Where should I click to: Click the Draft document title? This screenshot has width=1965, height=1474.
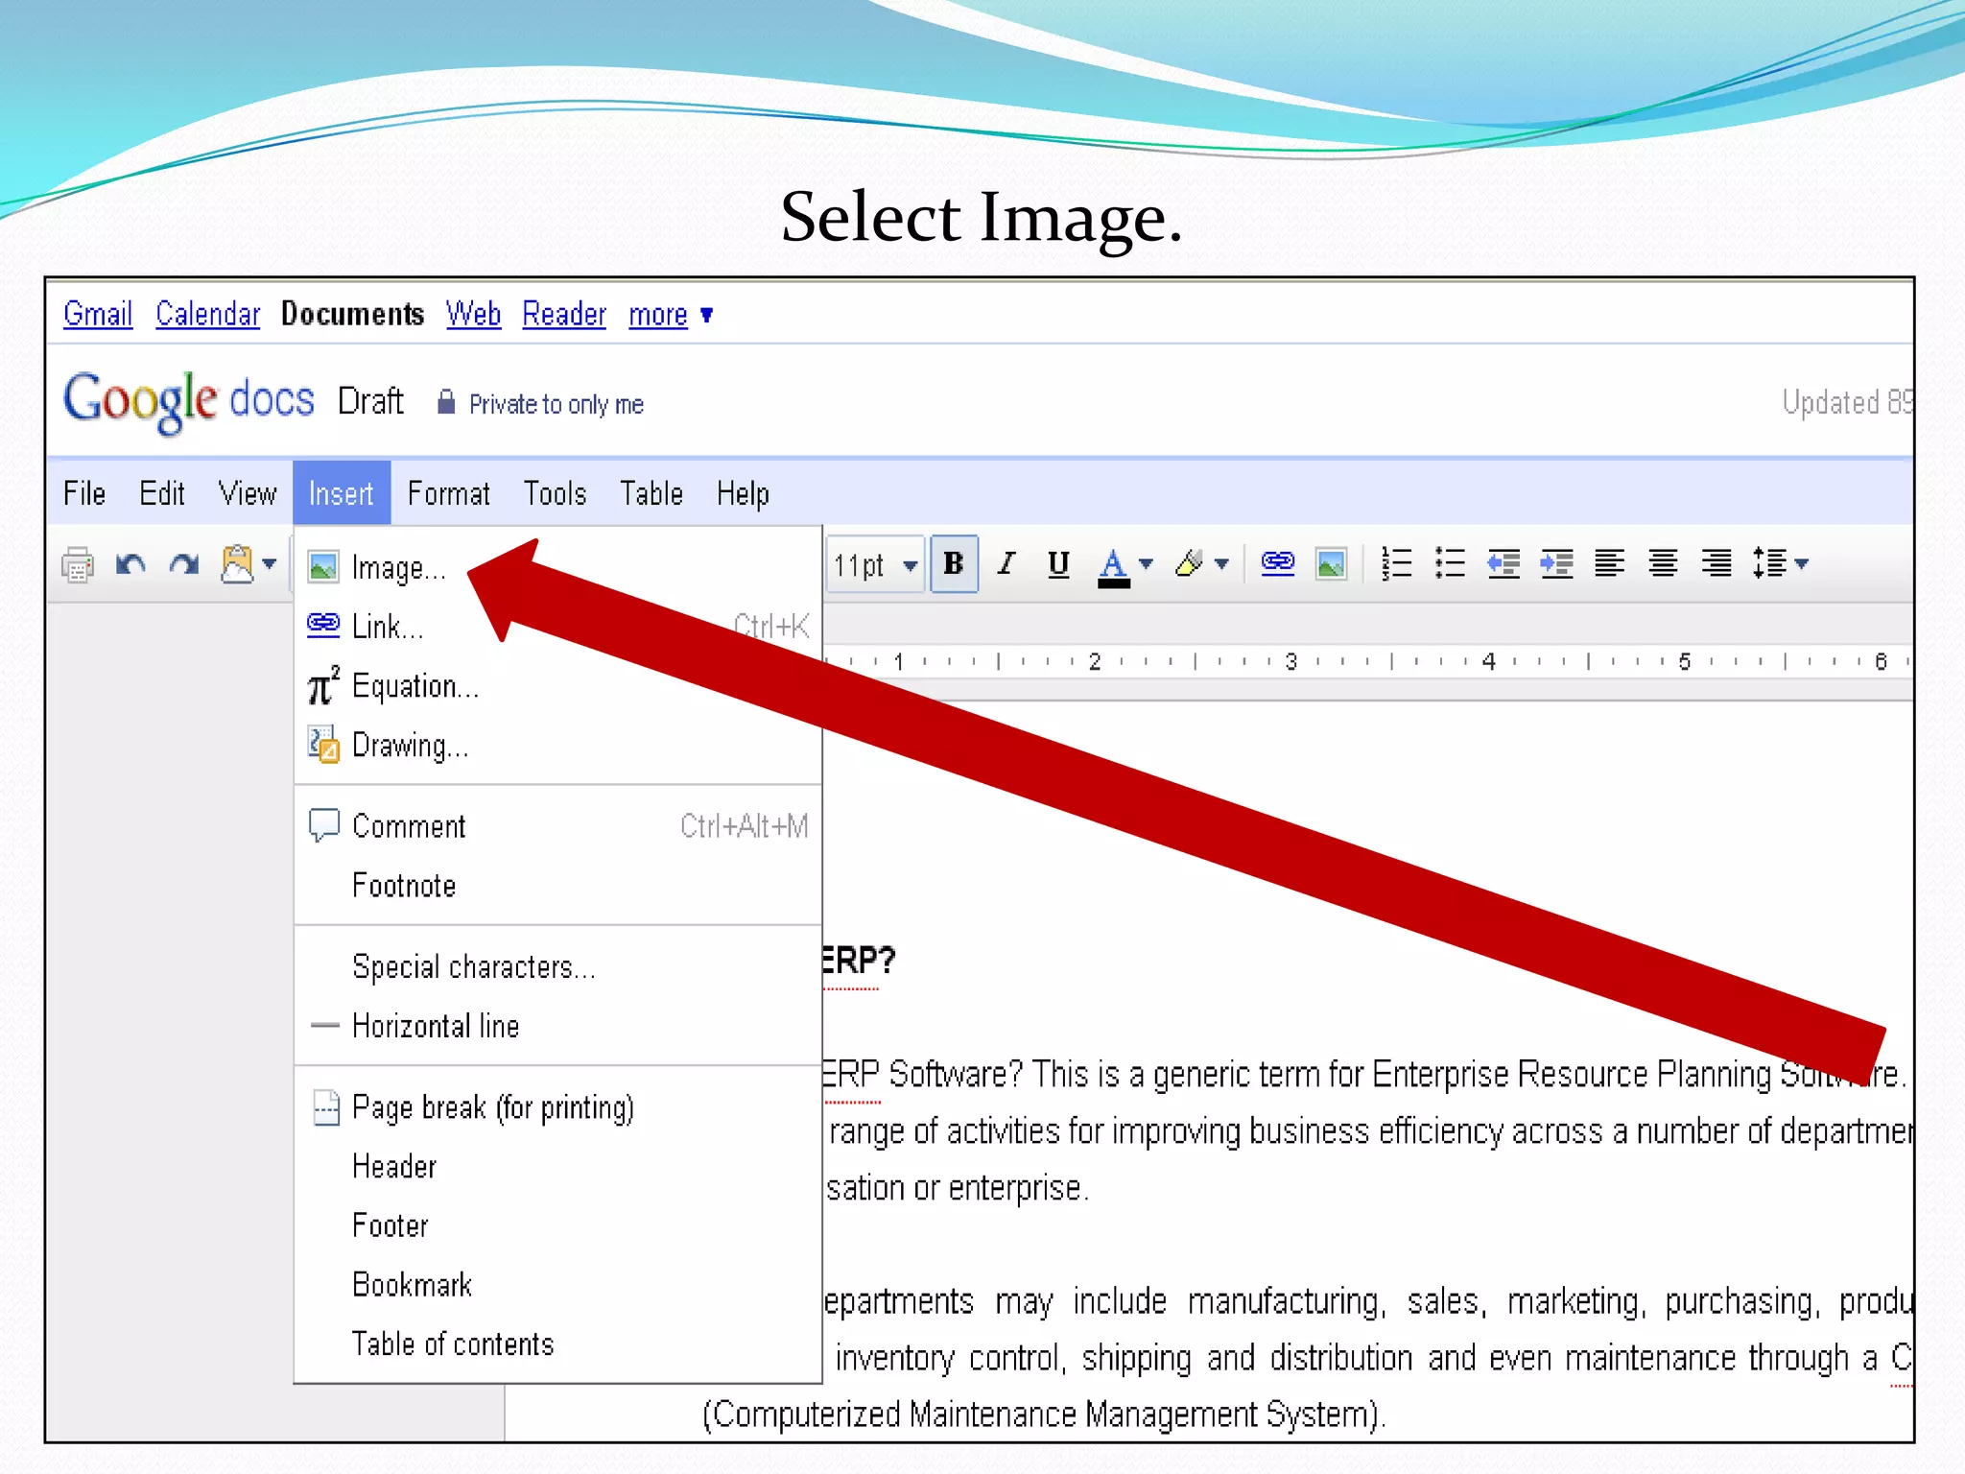[370, 401]
